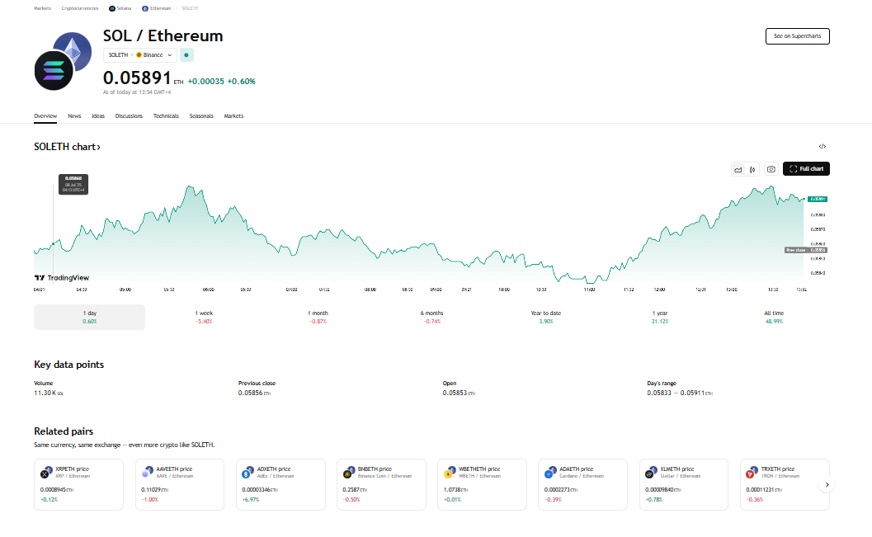This screenshot has width=872, height=537.
Task: Click the current price label 0.05891 on chart axis
Action: 818,199
